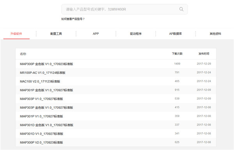Open MIAP301P V1.0_170927标准版 entry
The image size is (234, 150).
[x=41, y=116]
